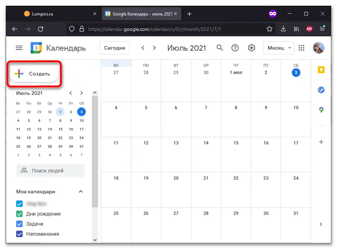Image resolution: width=337 pixels, height=249 pixels.
Task: Open Google Tasks in side panel
Action: tap(321, 90)
